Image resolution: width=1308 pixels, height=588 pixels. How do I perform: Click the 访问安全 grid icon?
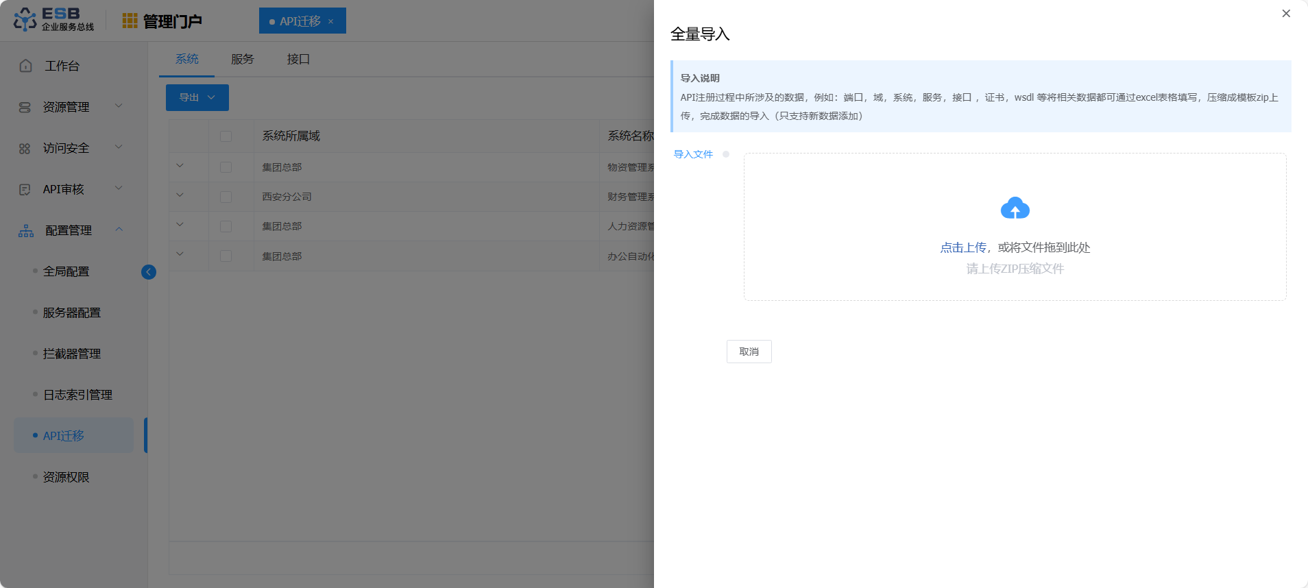[25, 149]
